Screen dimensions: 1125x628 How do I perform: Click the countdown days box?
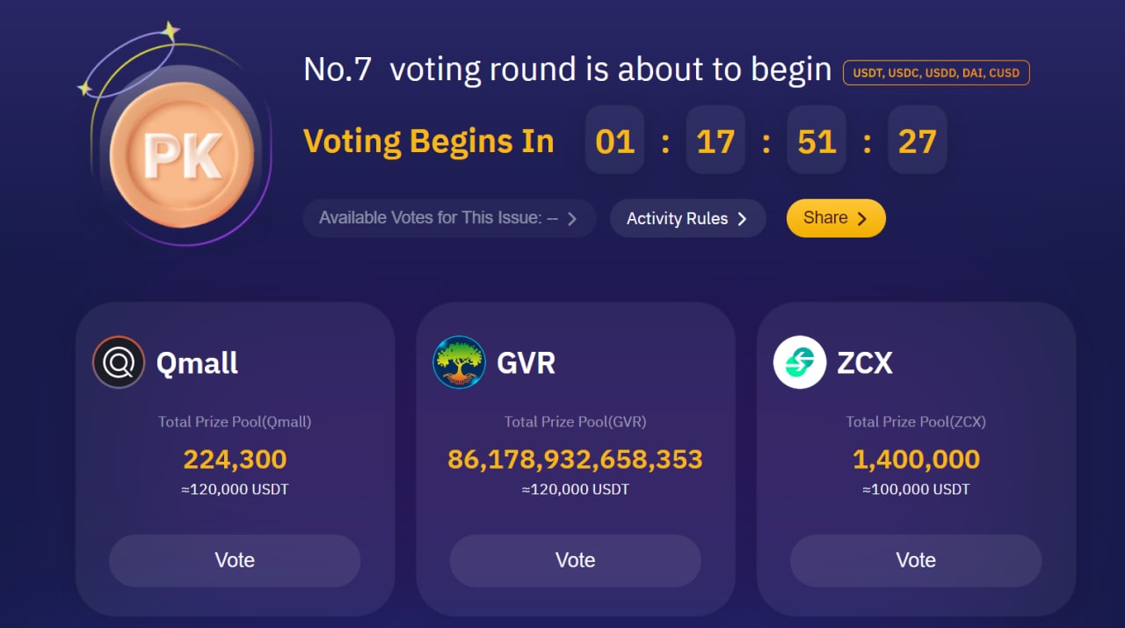[x=615, y=141]
